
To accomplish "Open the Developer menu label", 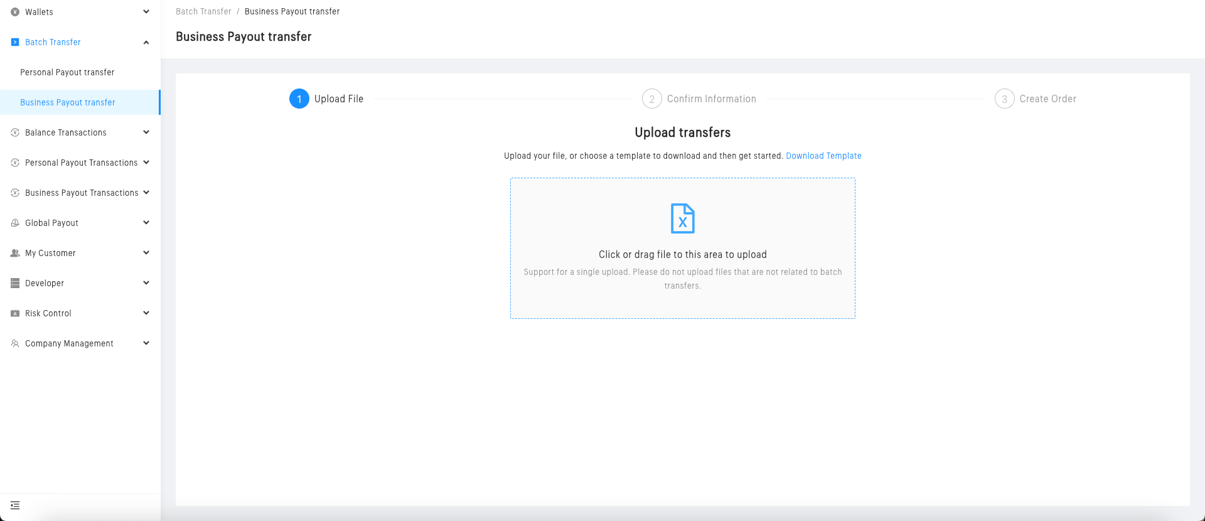I will coord(45,283).
